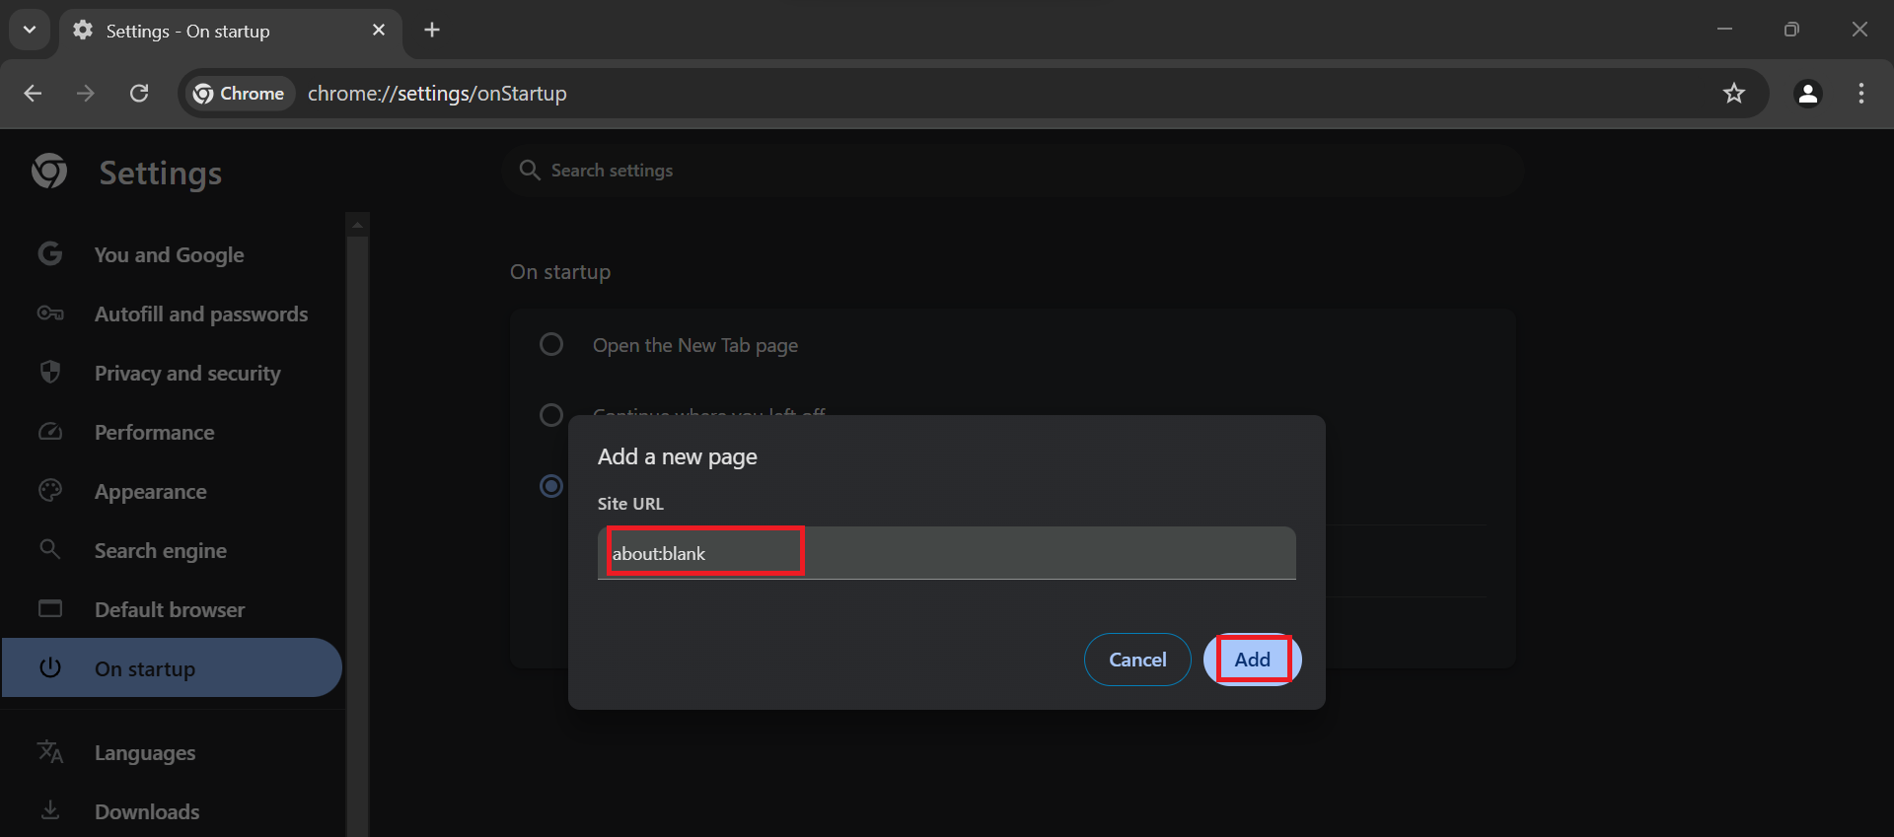The image size is (1894, 837).
Task: Bookmark this tab with star icon
Action: click(x=1734, y=93)
